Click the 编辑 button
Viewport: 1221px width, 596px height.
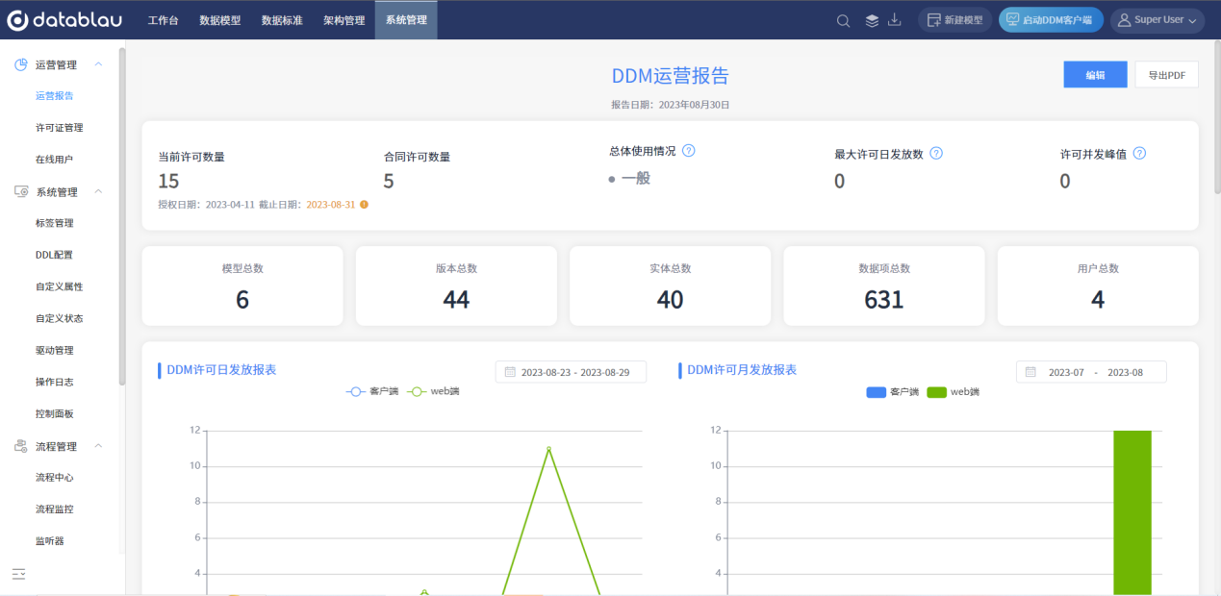pos(1095,75)
